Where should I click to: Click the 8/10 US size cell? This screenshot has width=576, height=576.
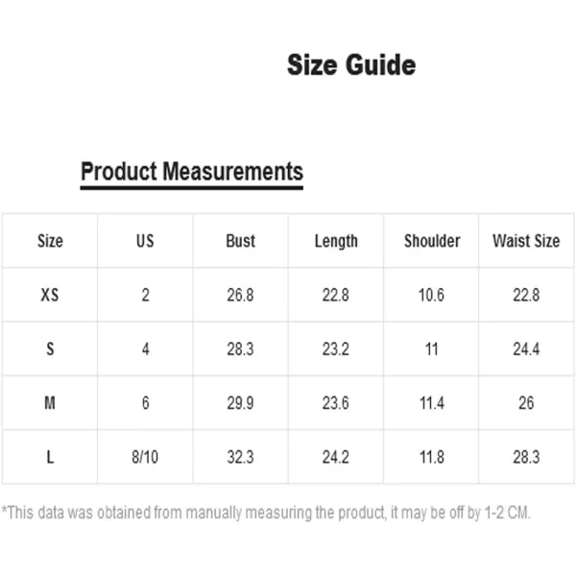145,457
